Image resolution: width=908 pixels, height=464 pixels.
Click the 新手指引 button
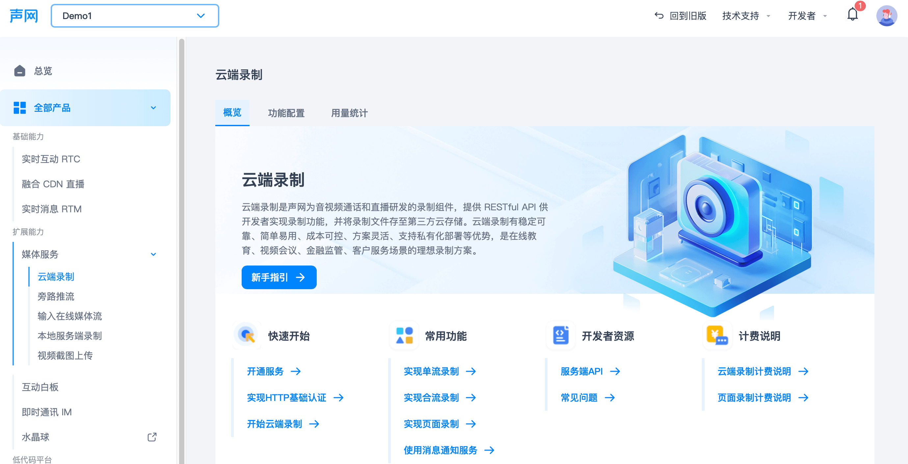[x=279, y=277]
